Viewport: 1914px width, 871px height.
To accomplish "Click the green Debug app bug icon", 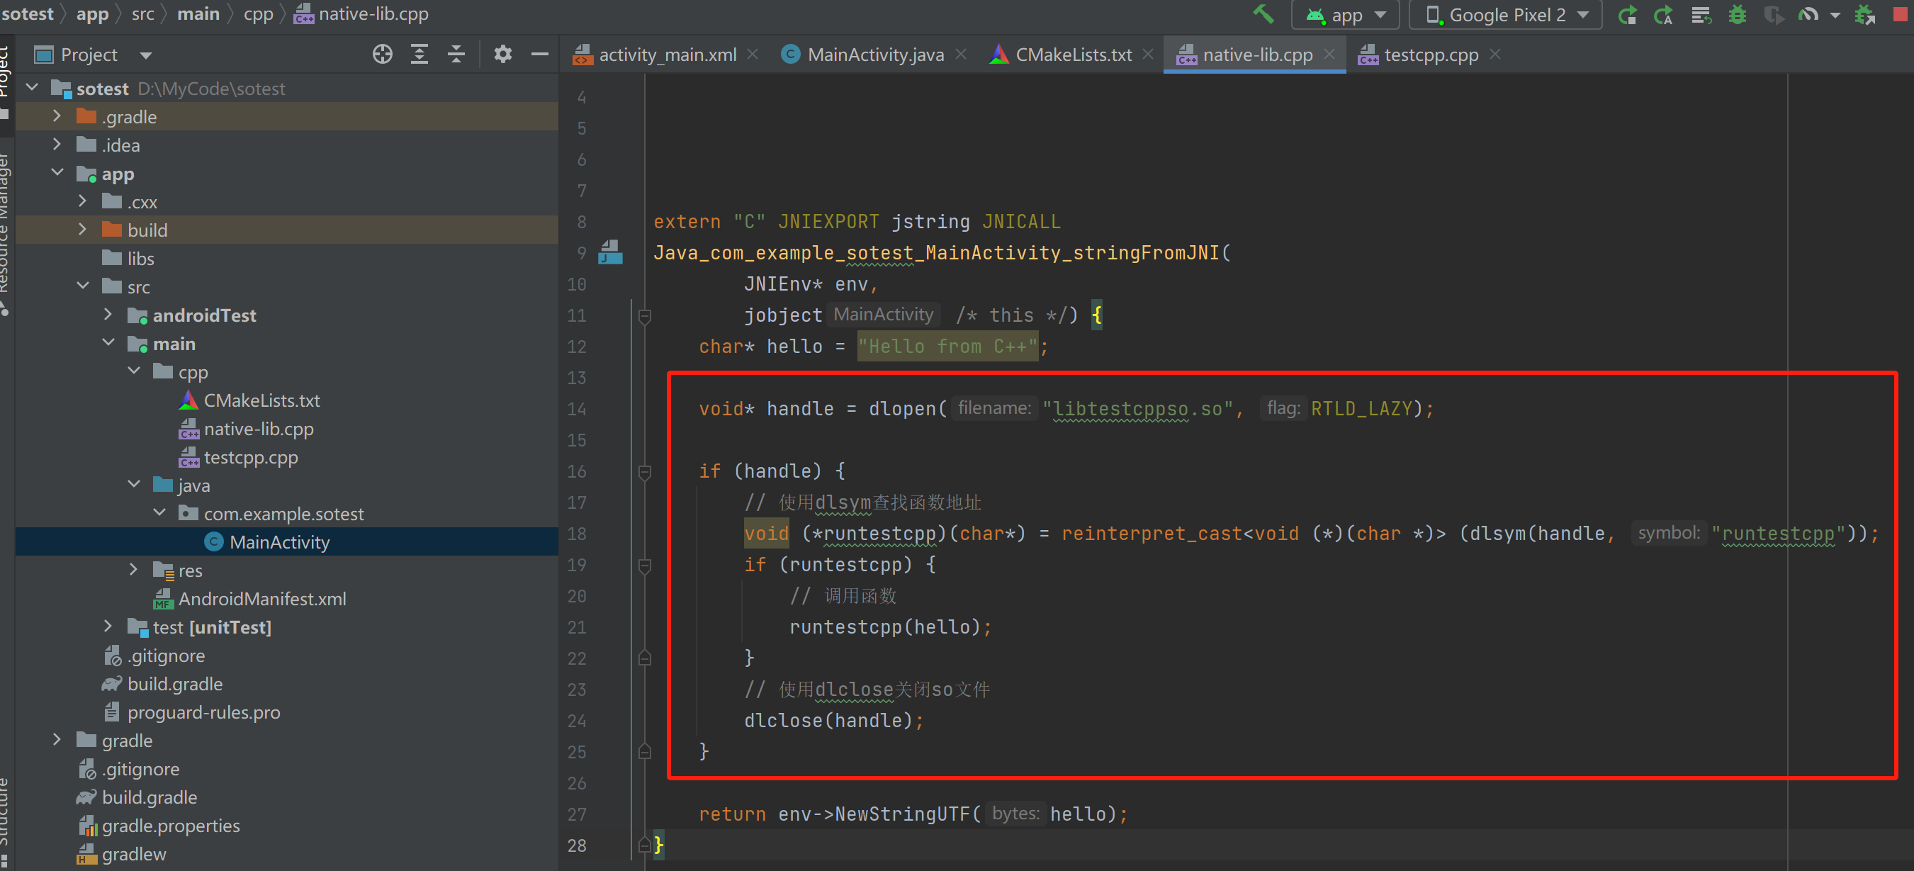I will [x=1737, y=15].
